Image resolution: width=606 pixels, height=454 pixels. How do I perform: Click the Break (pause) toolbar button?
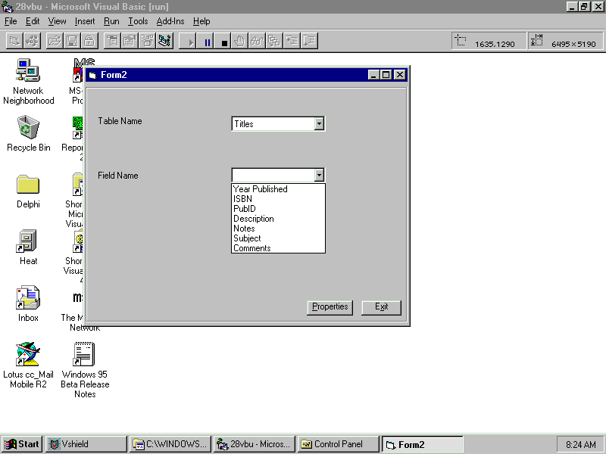pyautogui.click(x=208, y=42)
